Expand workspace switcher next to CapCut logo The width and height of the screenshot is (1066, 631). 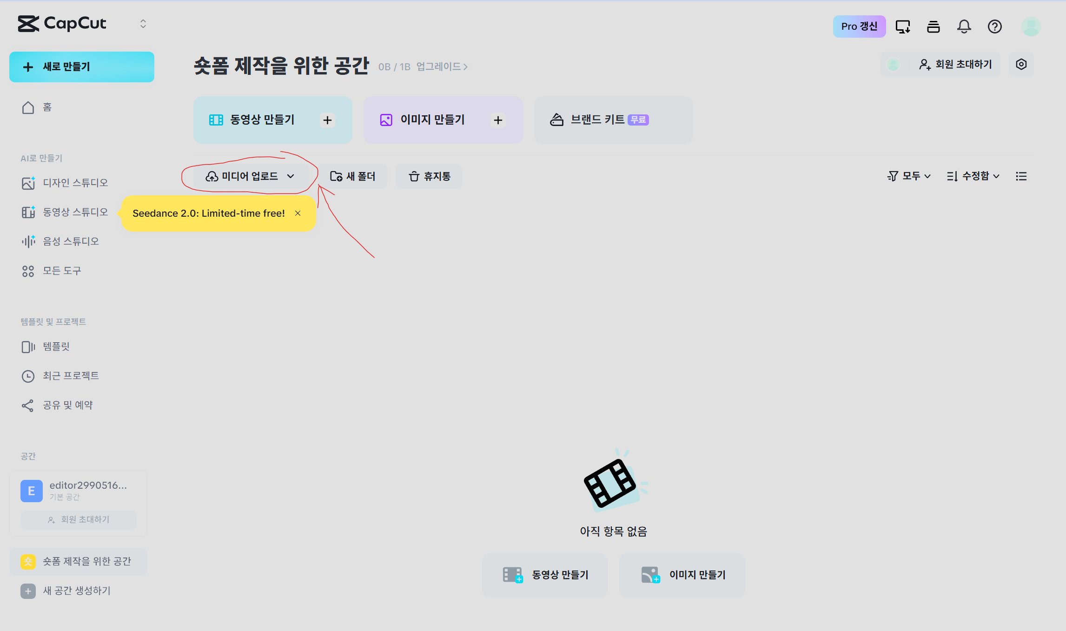point(143,24)
